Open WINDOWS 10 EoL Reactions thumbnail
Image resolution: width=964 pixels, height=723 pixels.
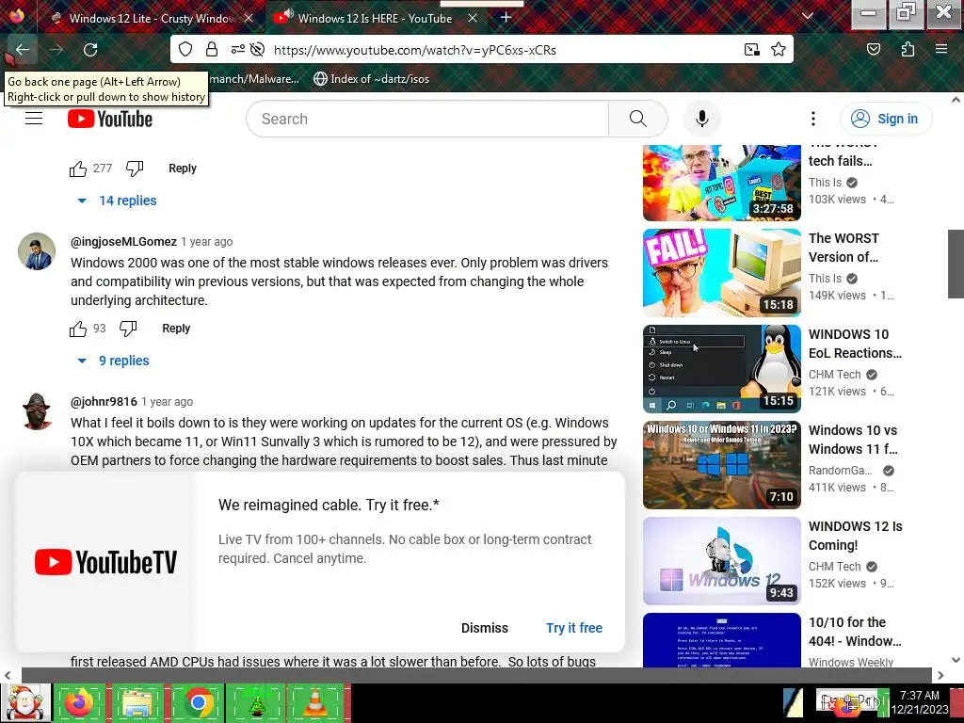(722, 369)
